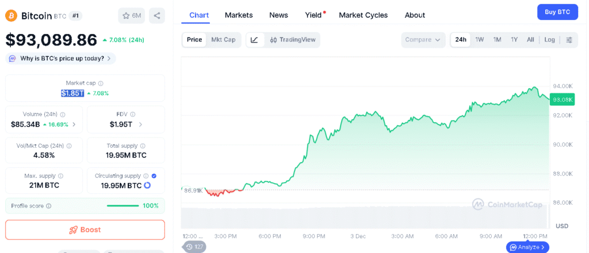589x253 pixels.
Task: Click the blue verified badge by Circulating supply
Action: (154, 176)
